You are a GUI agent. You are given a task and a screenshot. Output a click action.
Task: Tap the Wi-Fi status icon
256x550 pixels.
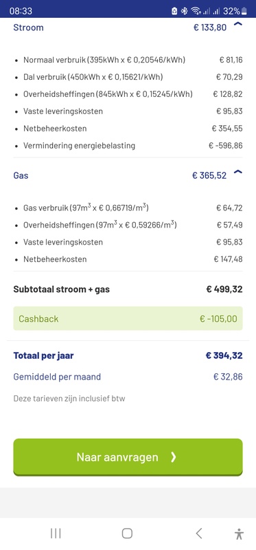(x=196, y=11)
